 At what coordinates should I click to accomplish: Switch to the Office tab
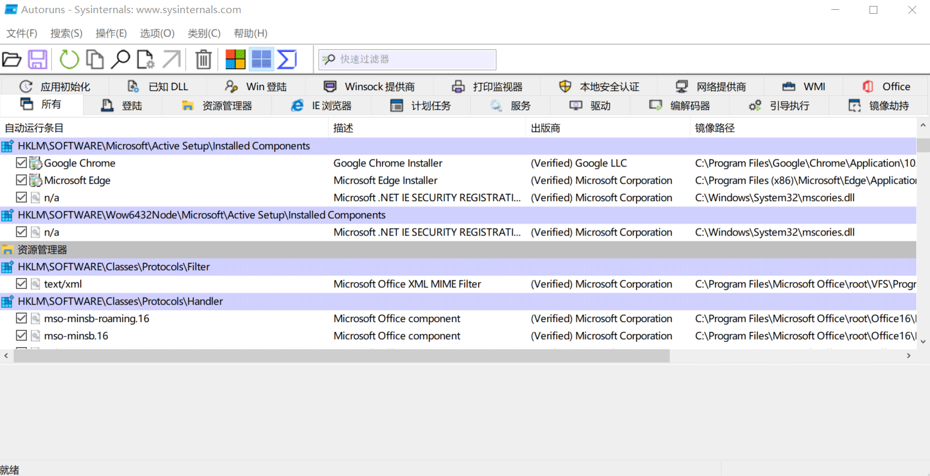point(886,87)
